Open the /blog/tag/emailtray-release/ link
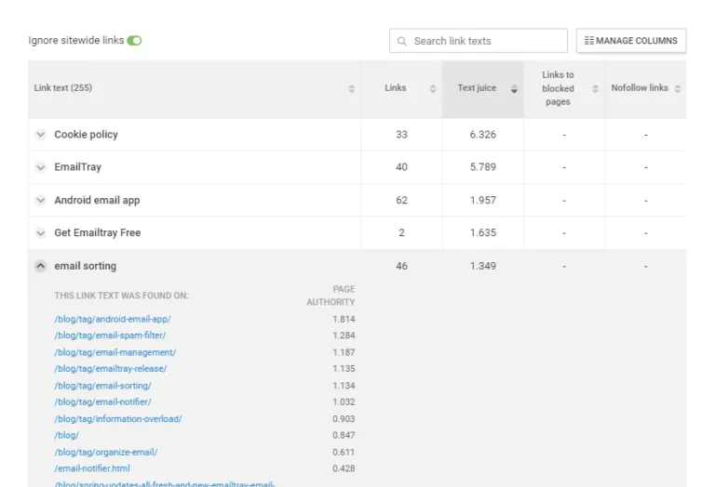 110,369
